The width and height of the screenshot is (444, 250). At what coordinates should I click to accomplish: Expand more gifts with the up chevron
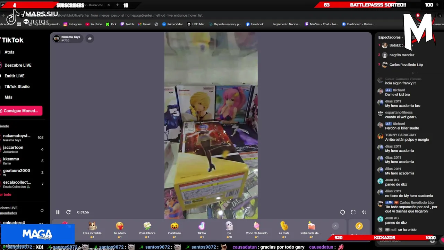335,226
